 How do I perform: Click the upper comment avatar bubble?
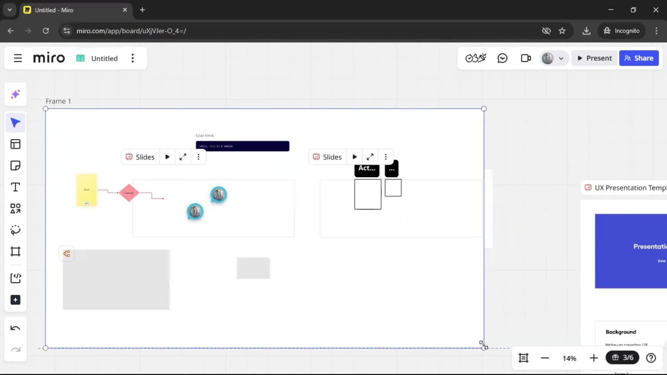[x=219, y=195]
